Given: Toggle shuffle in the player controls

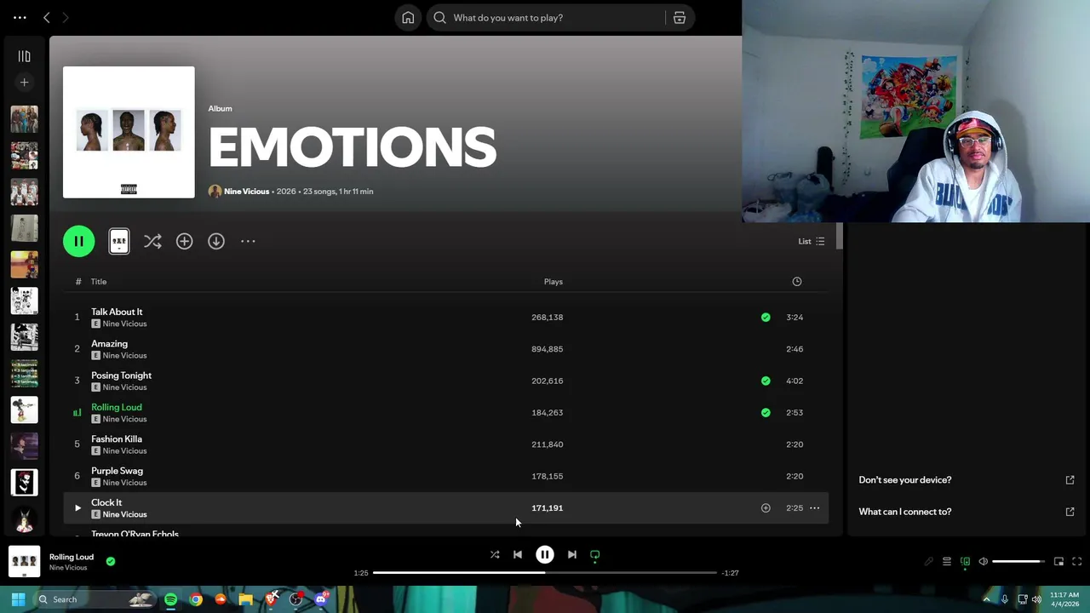Looking at the screenshot, I should [x=495, y=555].
